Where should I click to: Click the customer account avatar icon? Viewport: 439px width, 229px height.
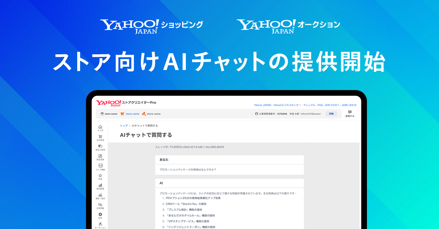point(256,114)
